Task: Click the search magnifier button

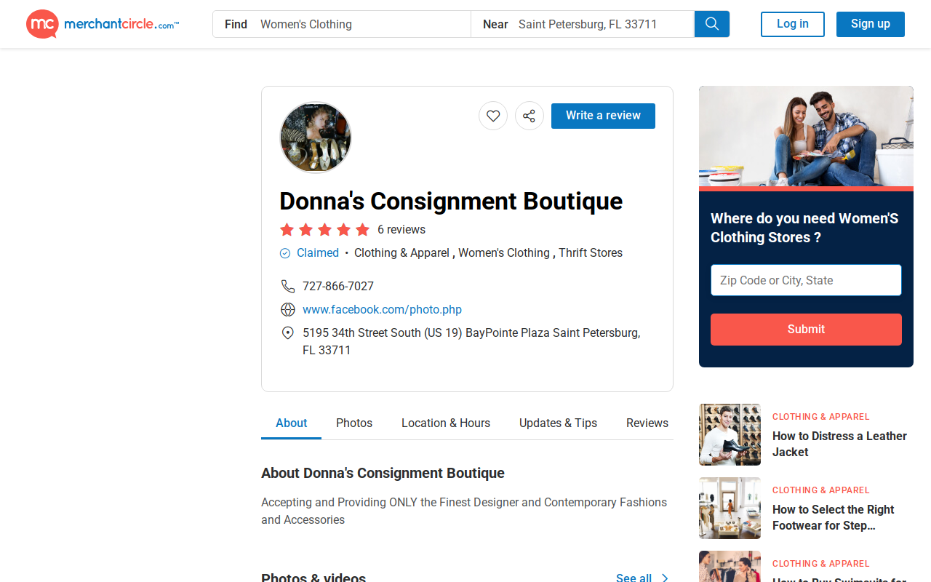Action: [x=712, y=24]
